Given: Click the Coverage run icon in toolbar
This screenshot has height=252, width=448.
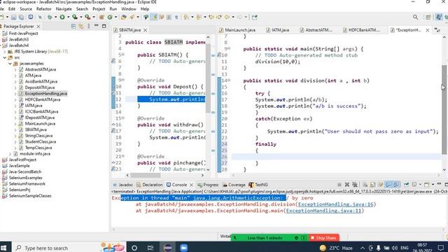Looking at the screenshot, I should [75, 17].
